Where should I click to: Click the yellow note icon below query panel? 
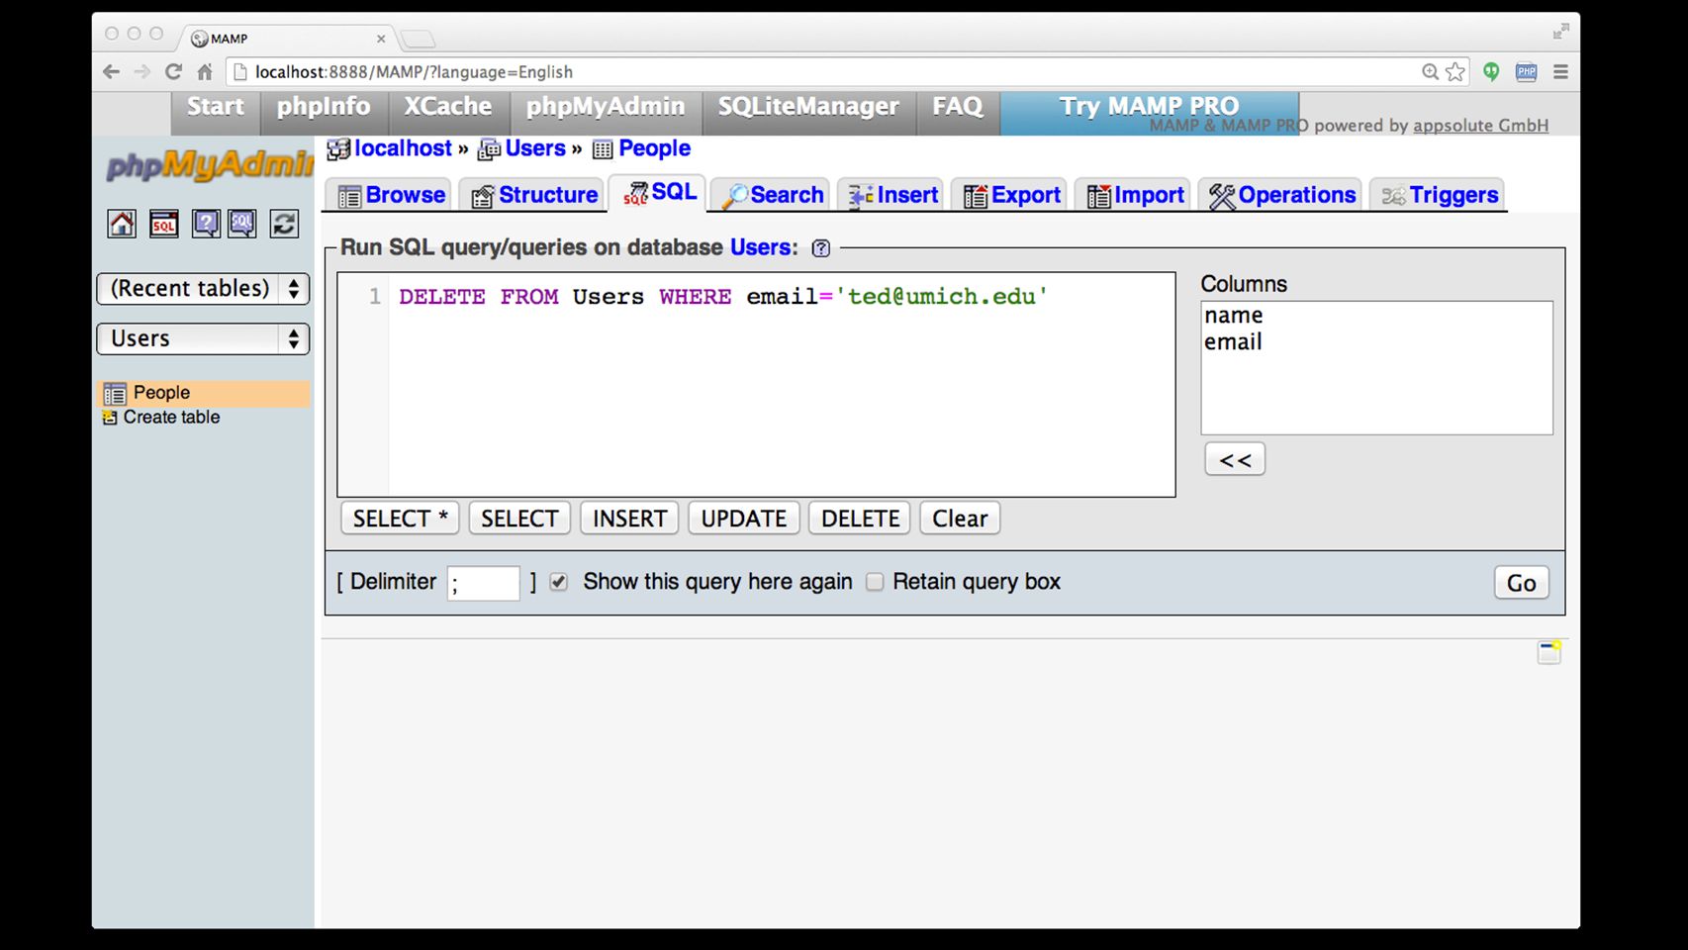click(x=1548, y=652)
